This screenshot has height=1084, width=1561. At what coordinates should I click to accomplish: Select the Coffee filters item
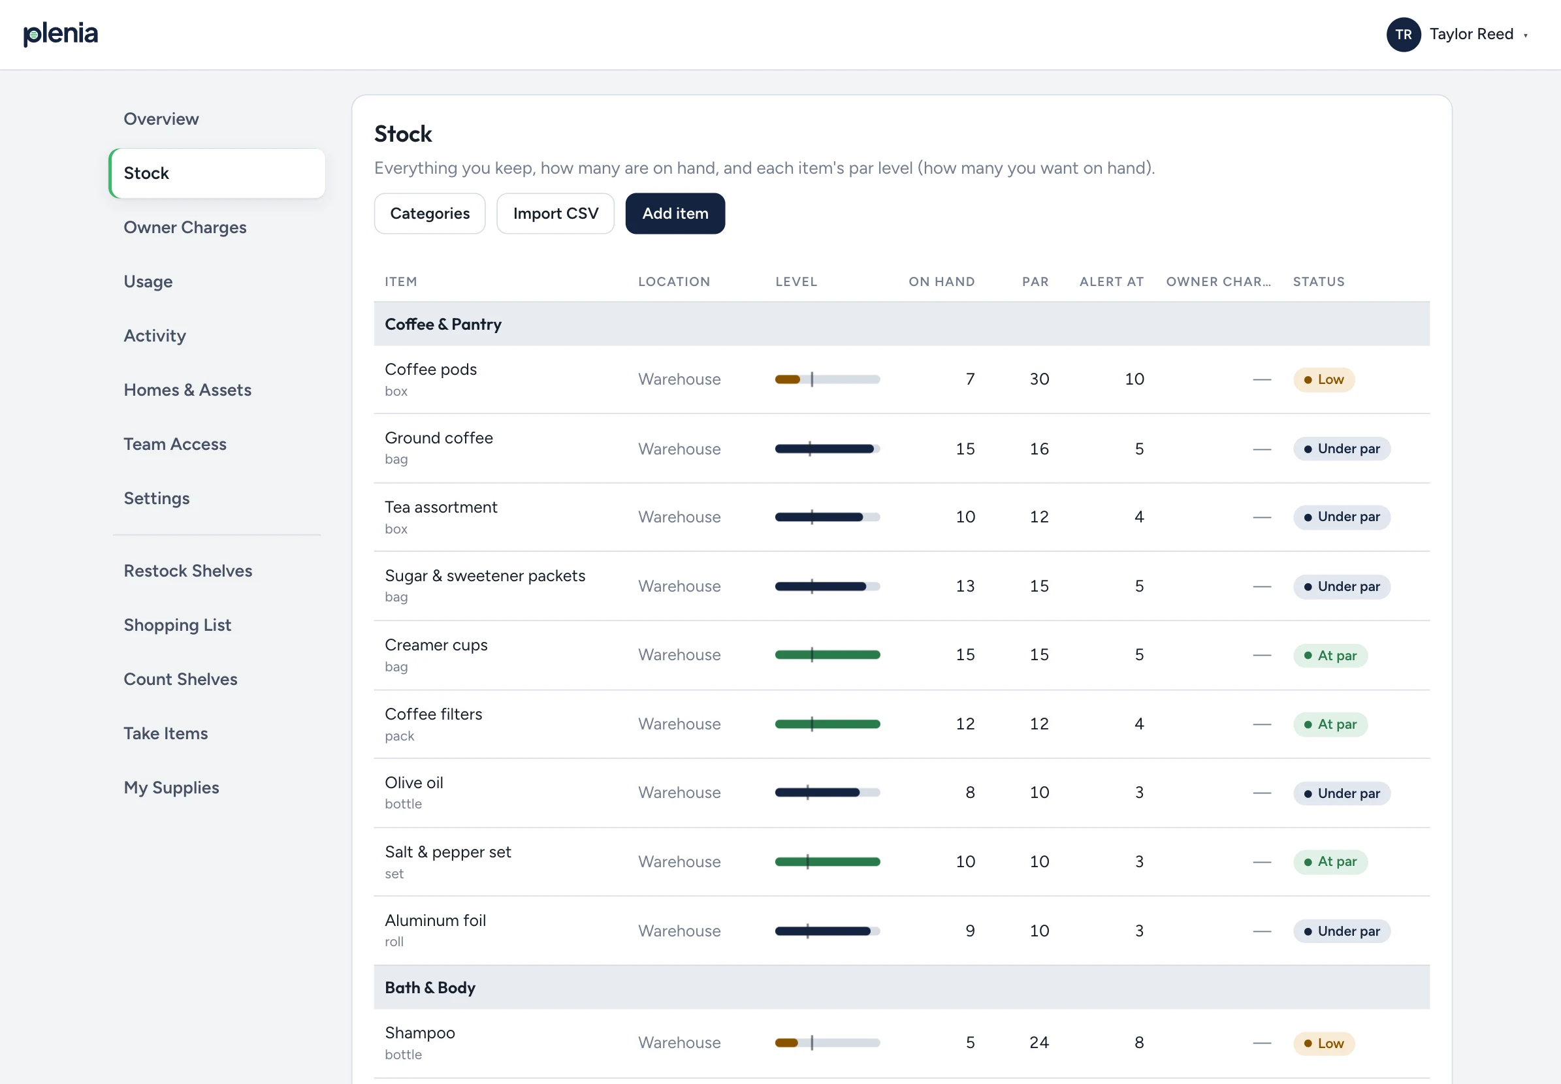(x=434, y=714)
